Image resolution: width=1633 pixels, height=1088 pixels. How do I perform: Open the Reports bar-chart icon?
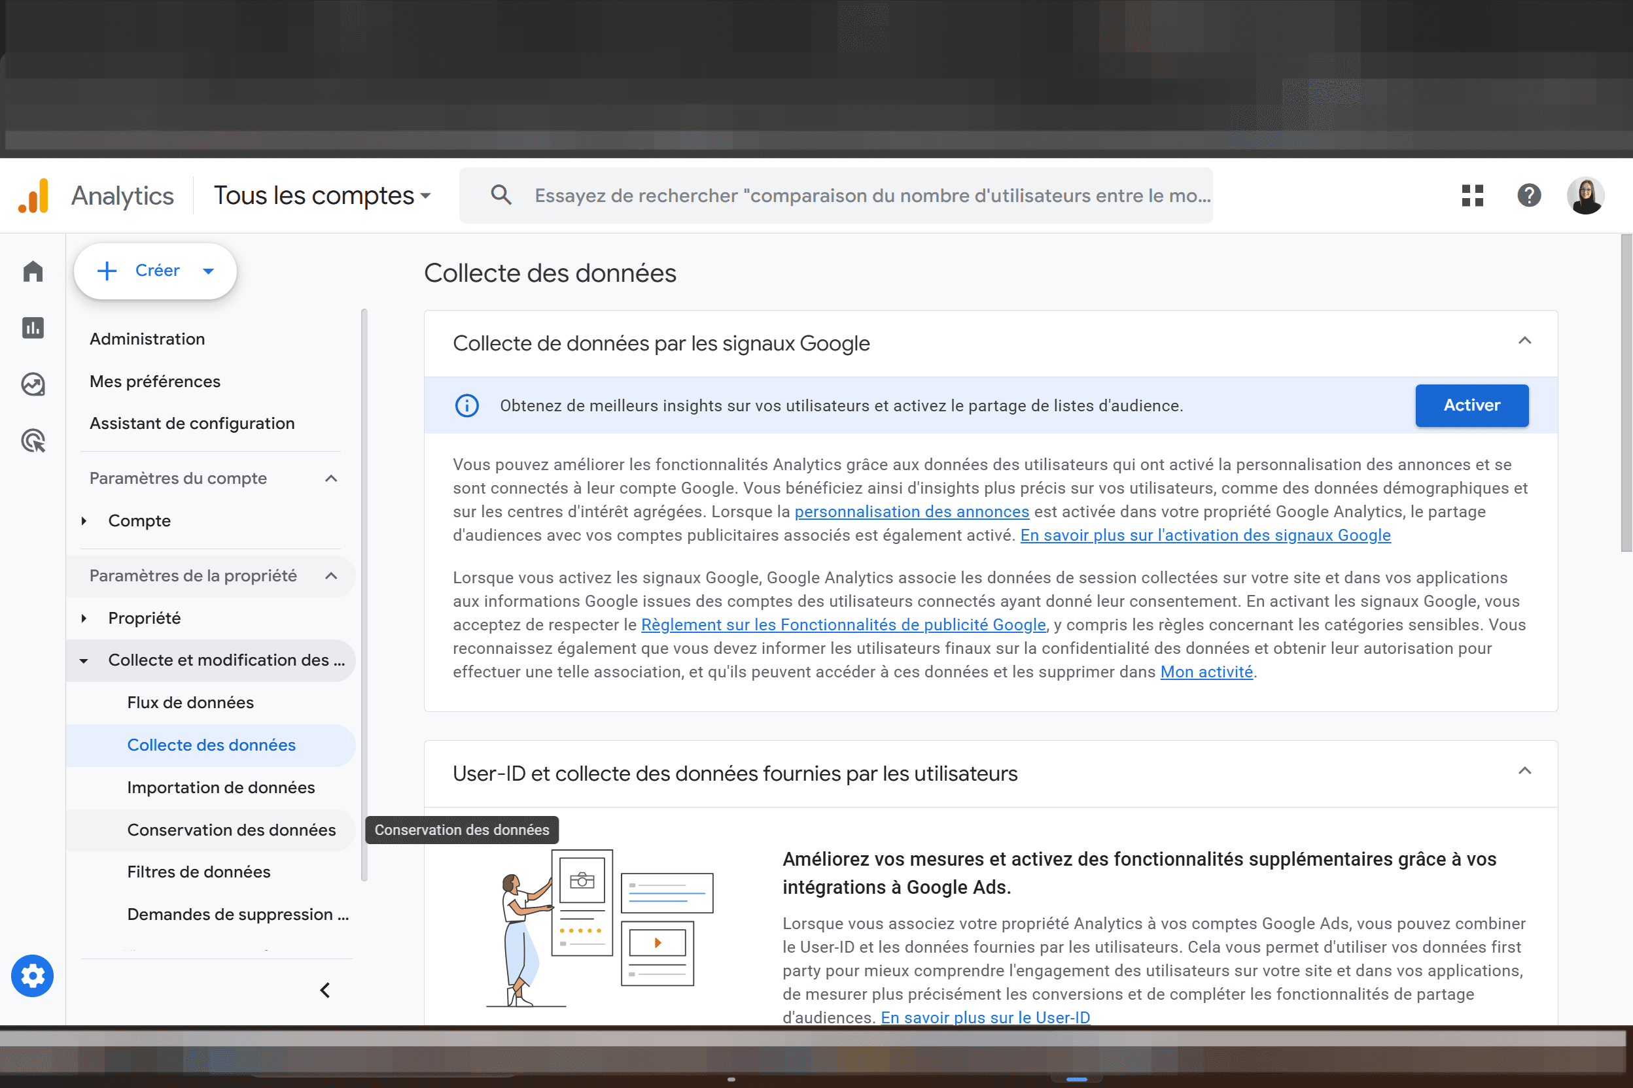click(33, 328)
